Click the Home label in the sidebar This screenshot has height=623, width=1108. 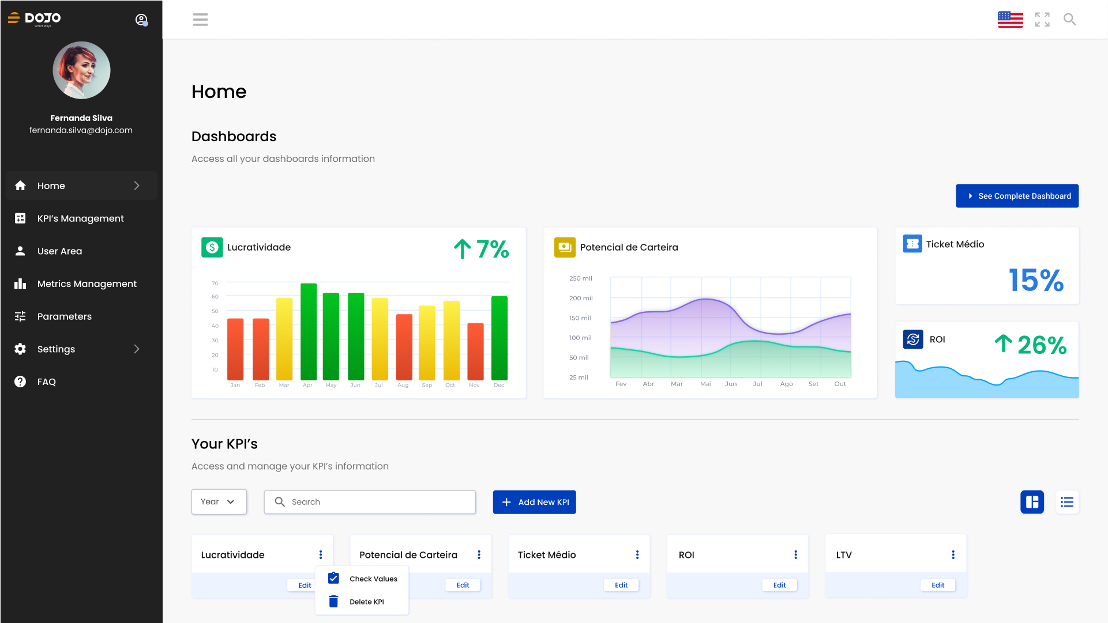pos(51,186)
